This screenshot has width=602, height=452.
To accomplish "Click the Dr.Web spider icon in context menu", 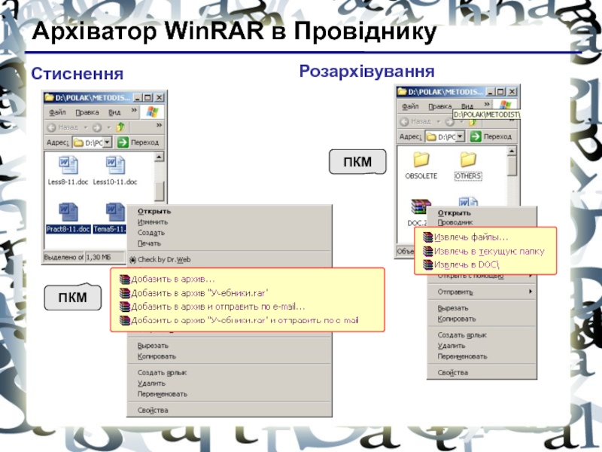I will point(132,260).
